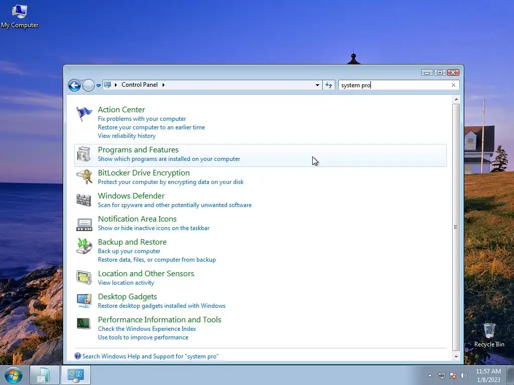Click the first pinned taskbar program icon

(44, 375)
